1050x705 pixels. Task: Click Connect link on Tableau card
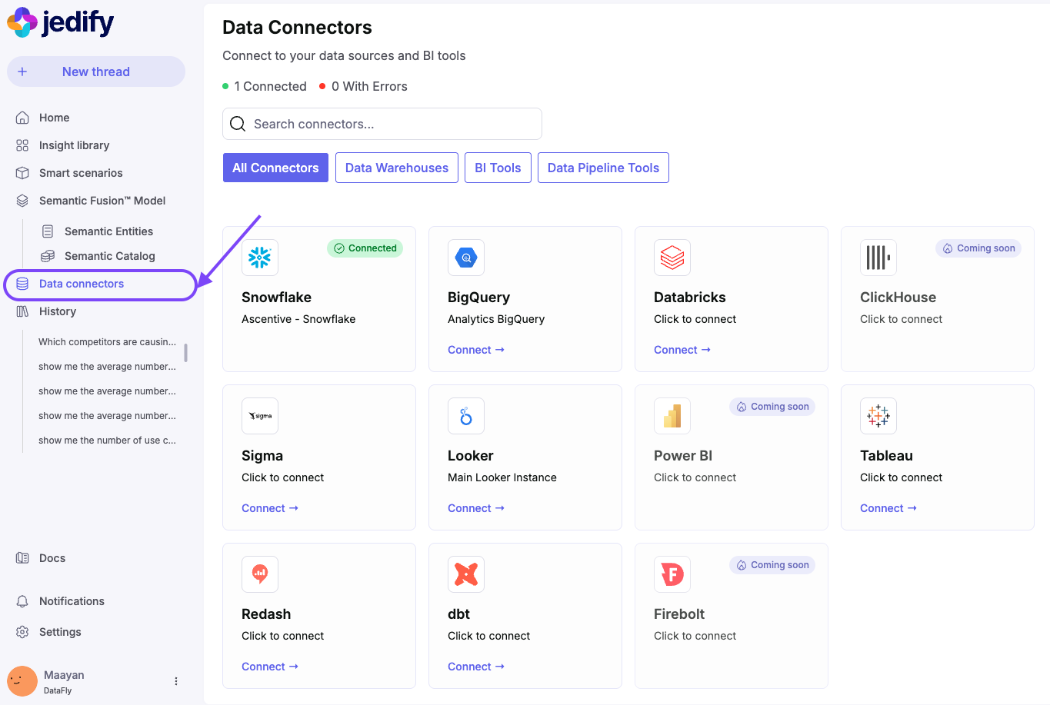[888, 508]
